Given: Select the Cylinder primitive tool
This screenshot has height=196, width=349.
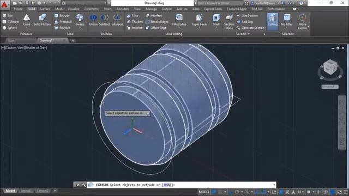Looking at the screenshot, I should click(11, 22).
